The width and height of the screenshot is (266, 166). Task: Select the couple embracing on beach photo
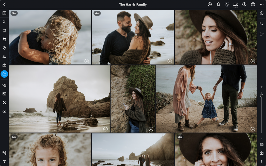tap(133, 37)
